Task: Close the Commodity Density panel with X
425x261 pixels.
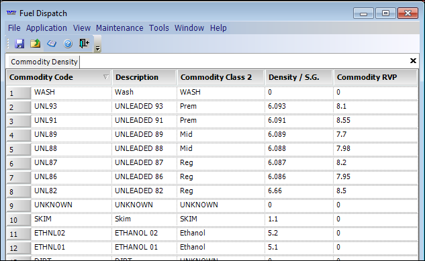Action: tap(413, 60)
